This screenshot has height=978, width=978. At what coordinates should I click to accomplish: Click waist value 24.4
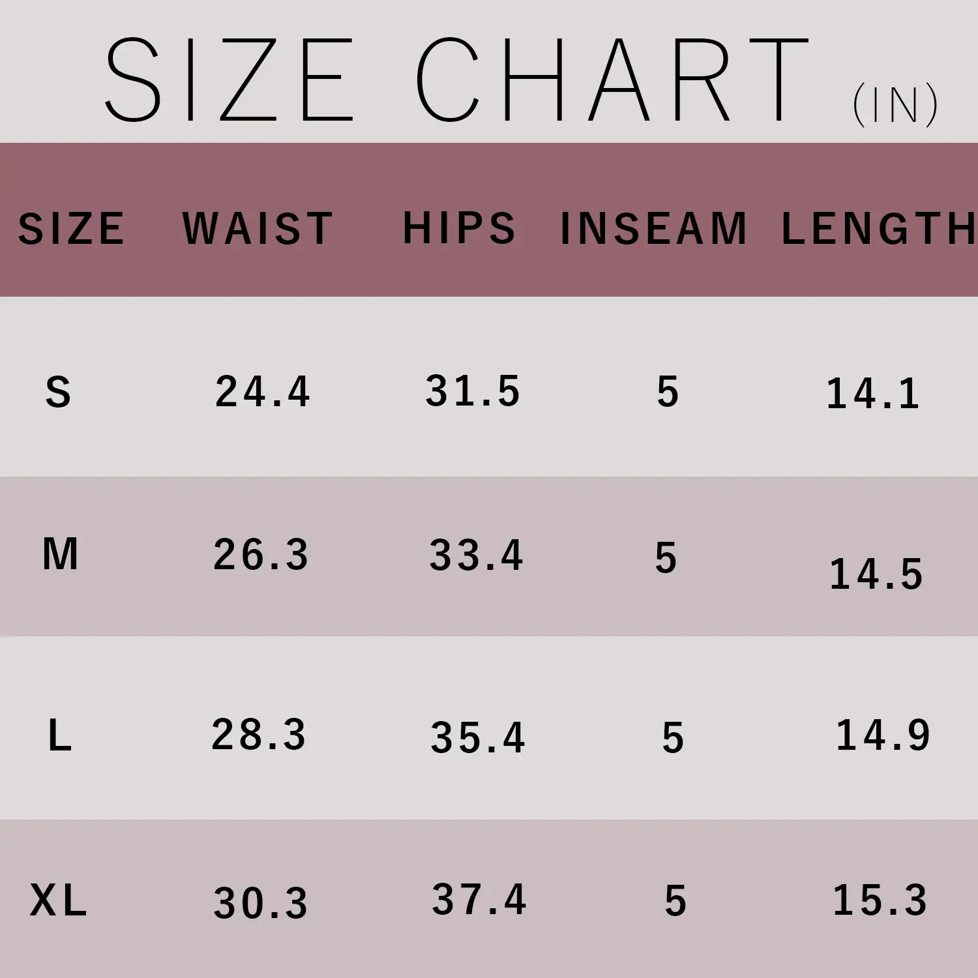click(262, 392)
